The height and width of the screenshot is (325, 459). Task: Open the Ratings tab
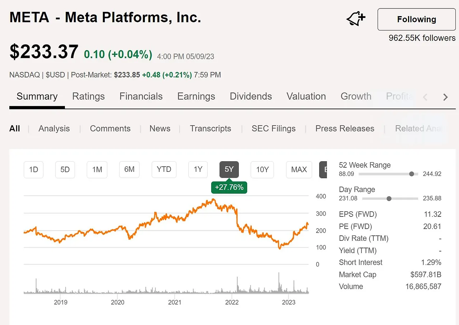[89, 96]
